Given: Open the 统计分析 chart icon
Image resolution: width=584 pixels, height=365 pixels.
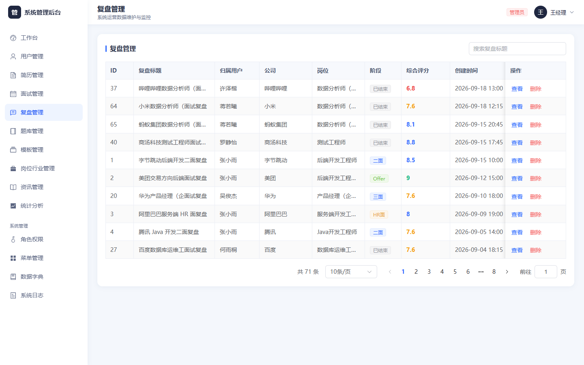Looking at the screenshot, I should pyautogui.click(x=13, y=206).
